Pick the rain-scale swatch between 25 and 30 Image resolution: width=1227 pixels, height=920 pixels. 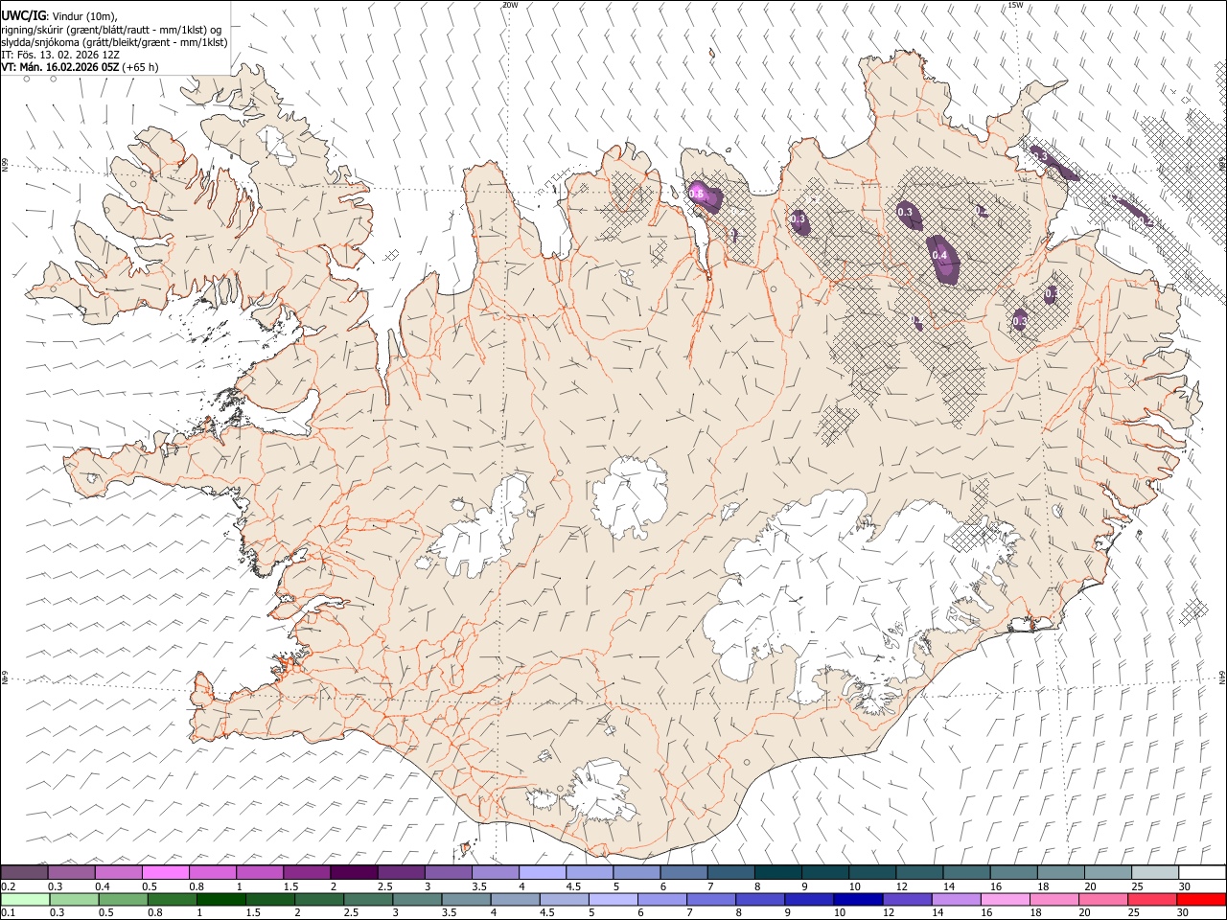click(x=1150, y=899)
